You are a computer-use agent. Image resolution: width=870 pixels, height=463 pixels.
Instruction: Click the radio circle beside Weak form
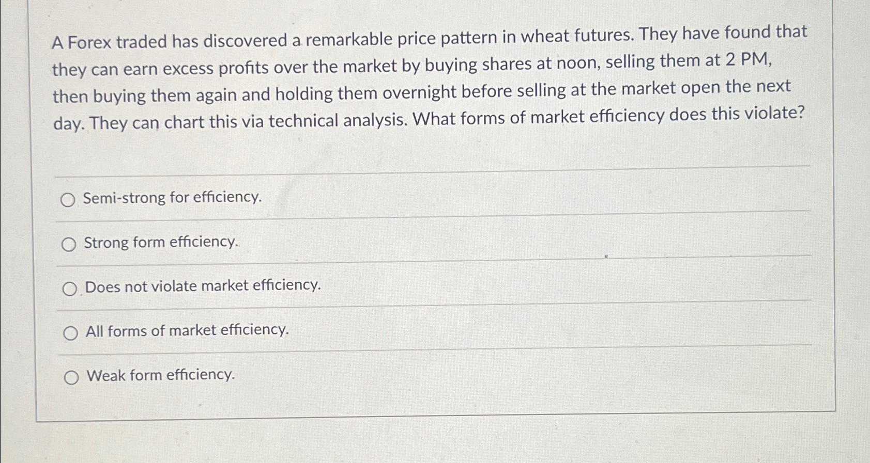(x=72, y=377)
